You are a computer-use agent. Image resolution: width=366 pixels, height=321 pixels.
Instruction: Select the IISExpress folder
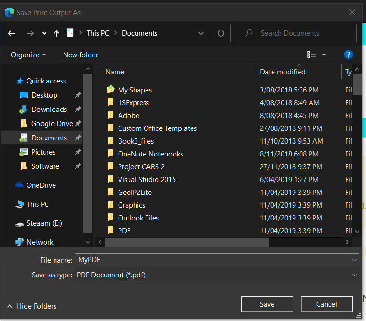coord(133,103)
